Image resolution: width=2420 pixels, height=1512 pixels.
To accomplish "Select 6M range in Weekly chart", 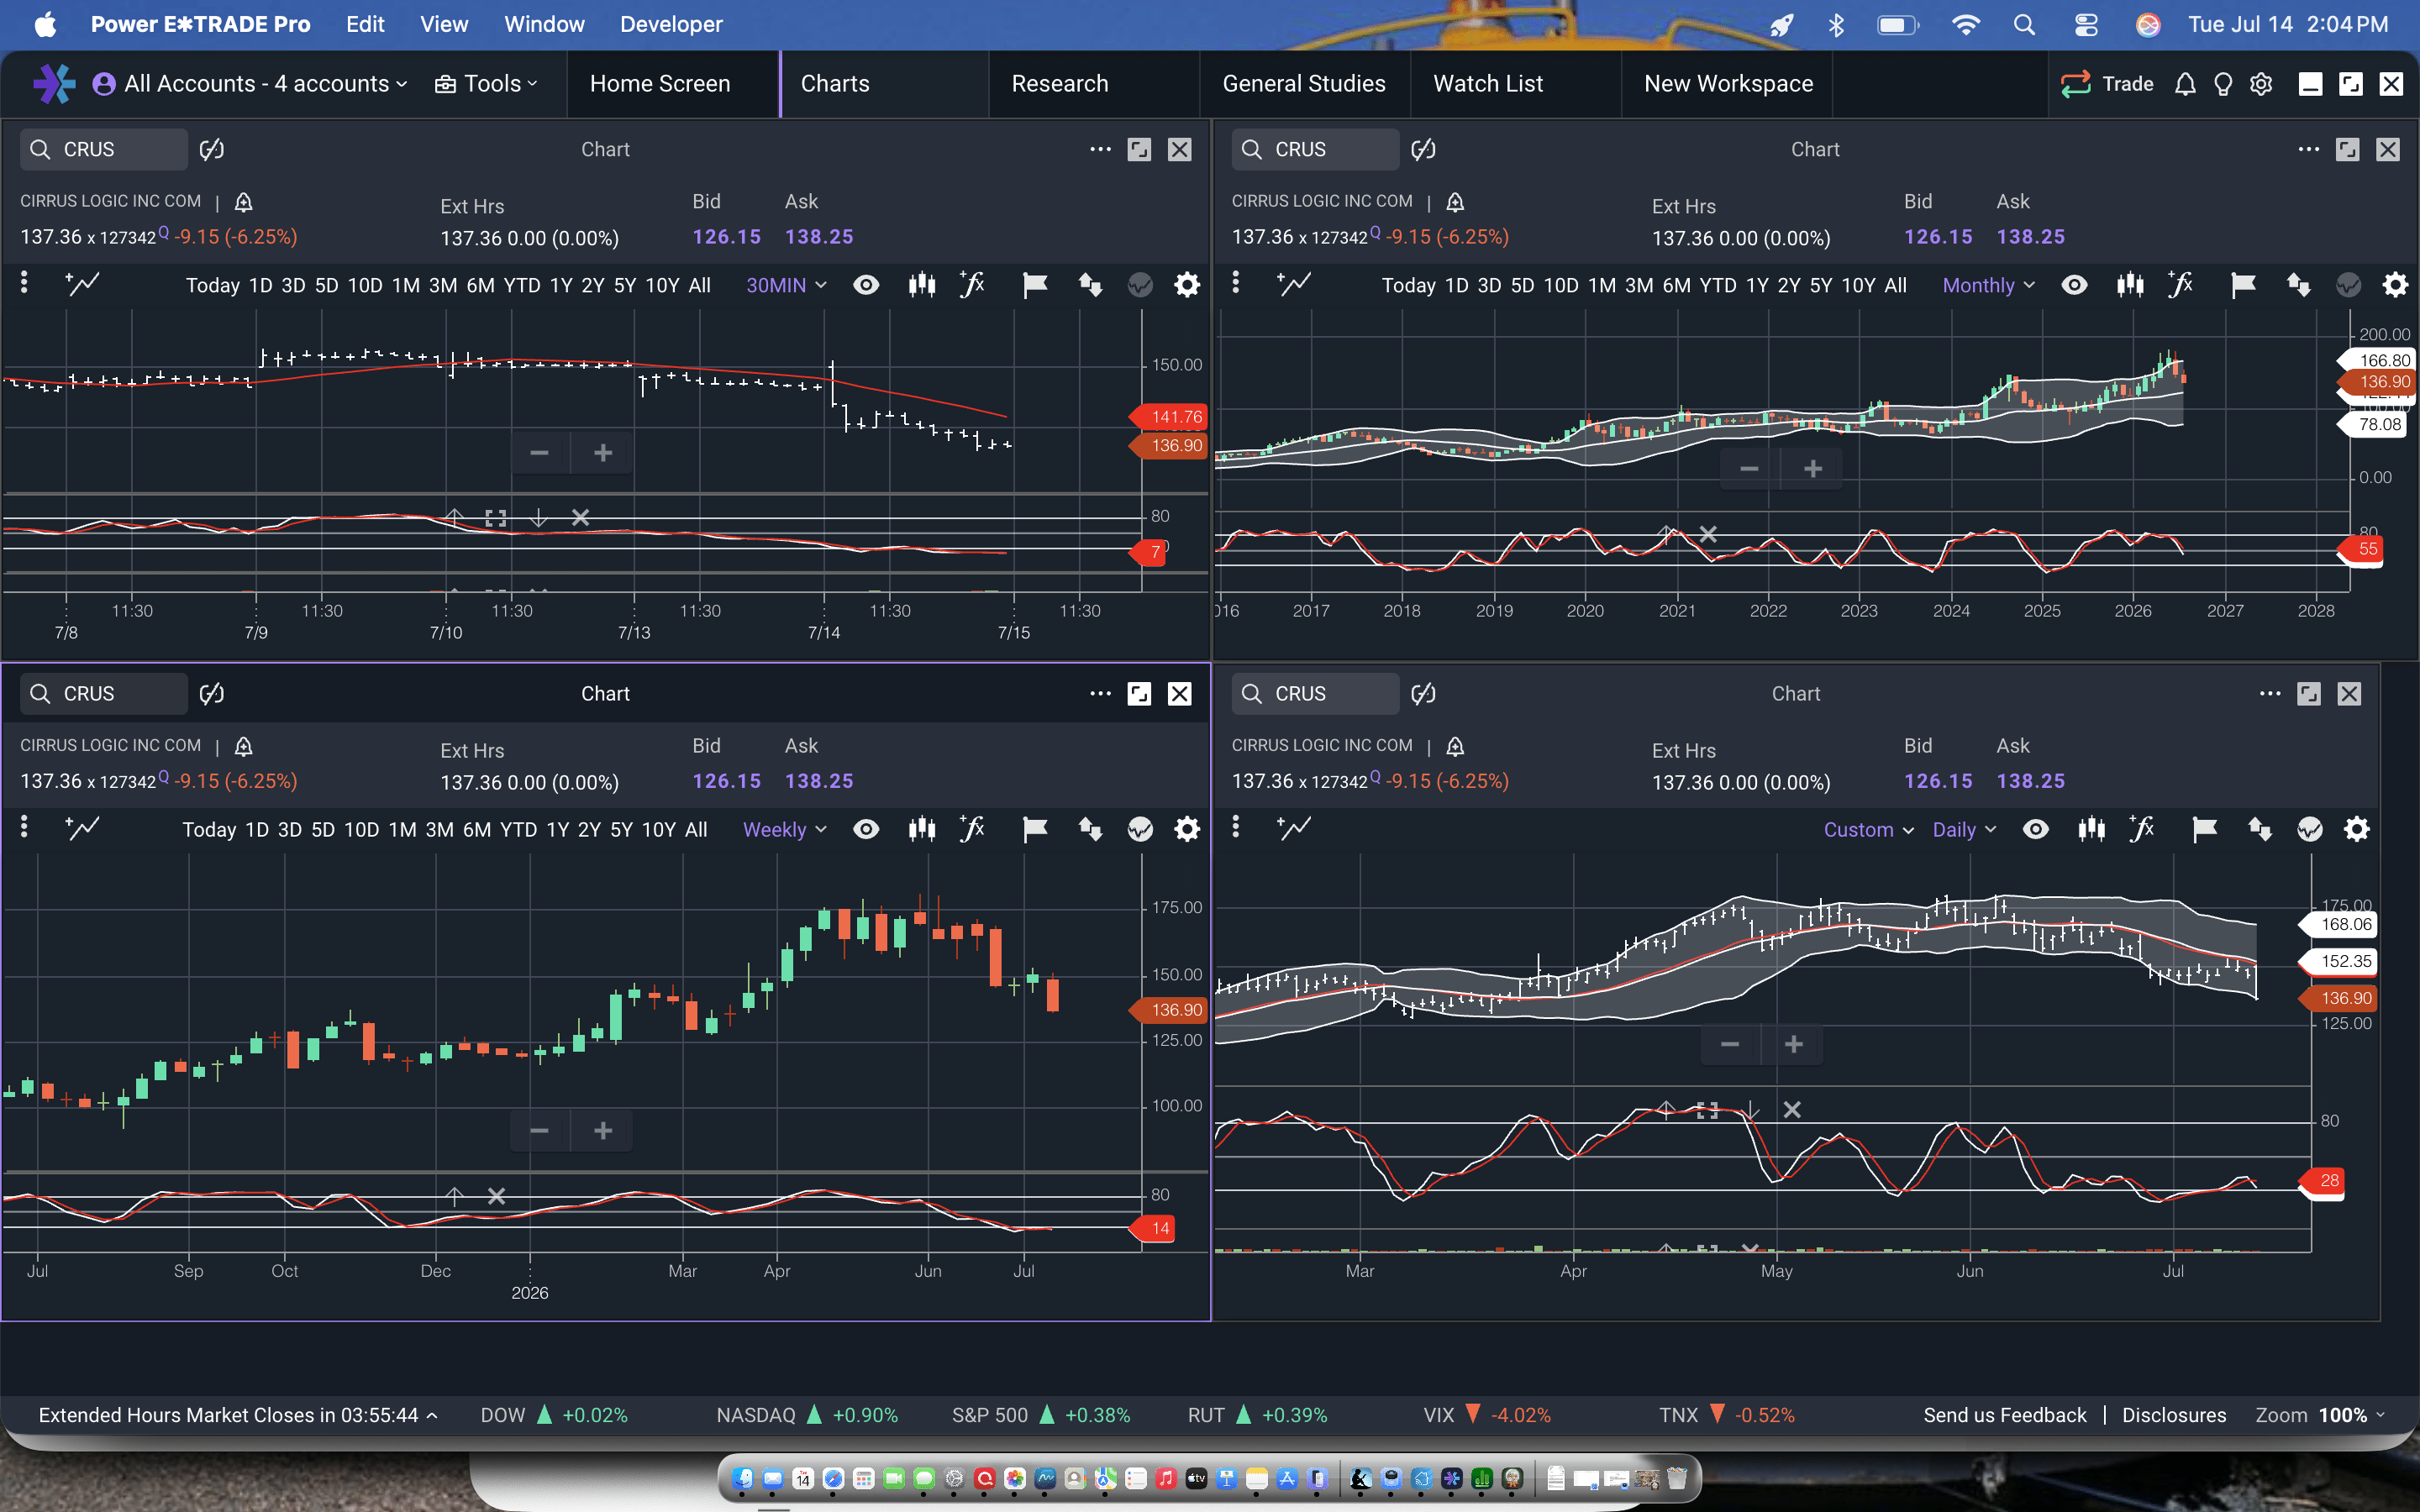I will click(477, 829).
